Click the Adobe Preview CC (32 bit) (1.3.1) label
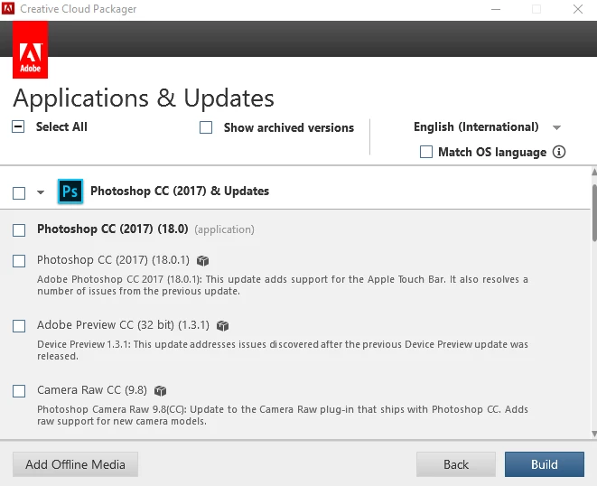This screenshot has width=597, height=486. pyautogui.click(x=124, y=325)
